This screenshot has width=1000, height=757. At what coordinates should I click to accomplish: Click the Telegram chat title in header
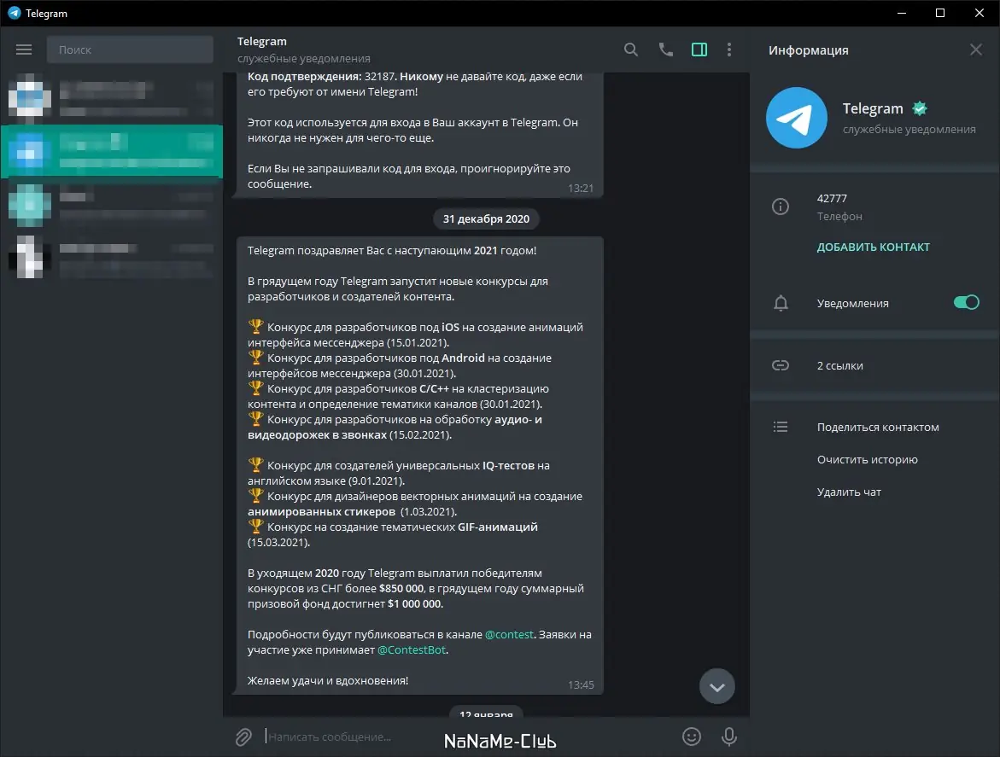(x=262, y=42)
